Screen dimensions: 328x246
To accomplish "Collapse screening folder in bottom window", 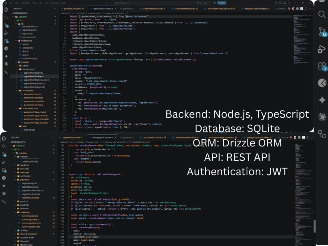I will 15,212.
